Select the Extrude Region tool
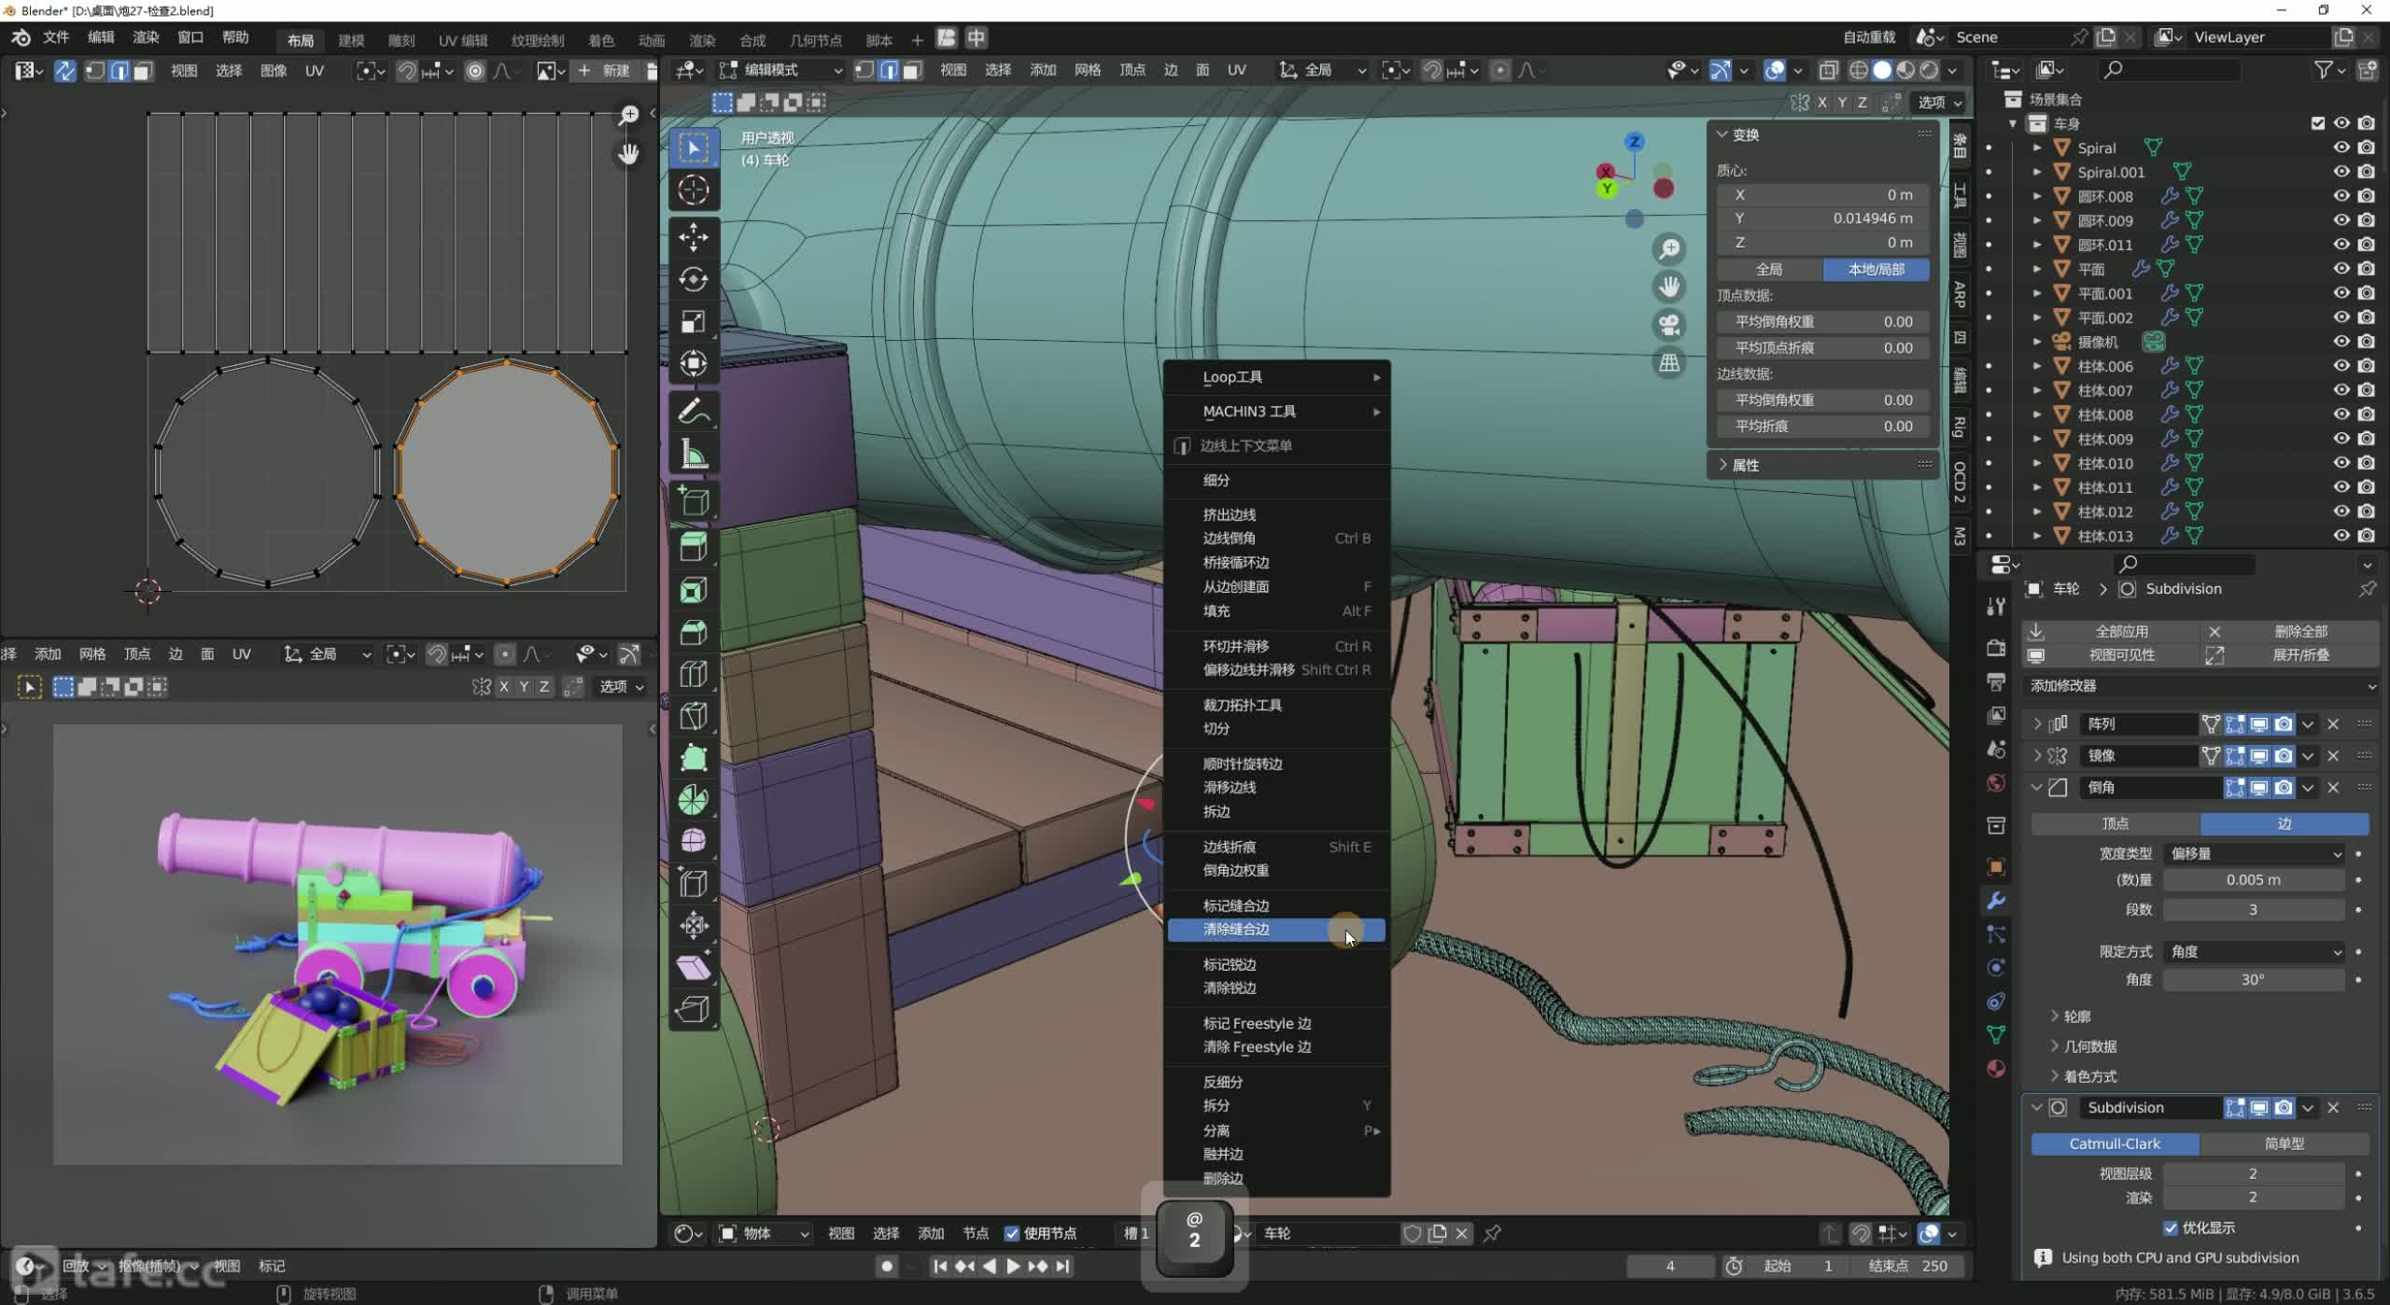The image size is (2390, 1305). [x=693, y=547]
